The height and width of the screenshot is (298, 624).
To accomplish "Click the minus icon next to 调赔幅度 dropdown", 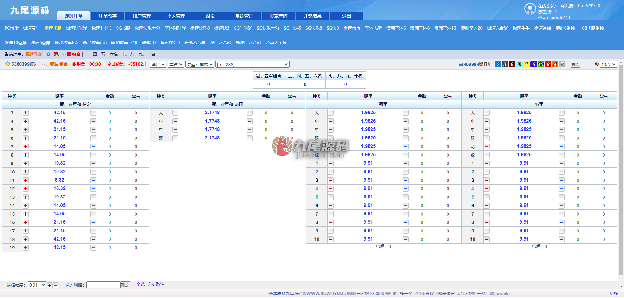I will click(x=56, y=285).
